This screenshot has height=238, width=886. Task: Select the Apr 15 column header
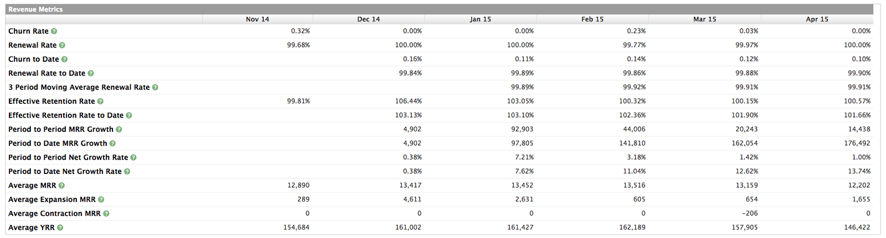pyautogui.click(x=817, y=19)
